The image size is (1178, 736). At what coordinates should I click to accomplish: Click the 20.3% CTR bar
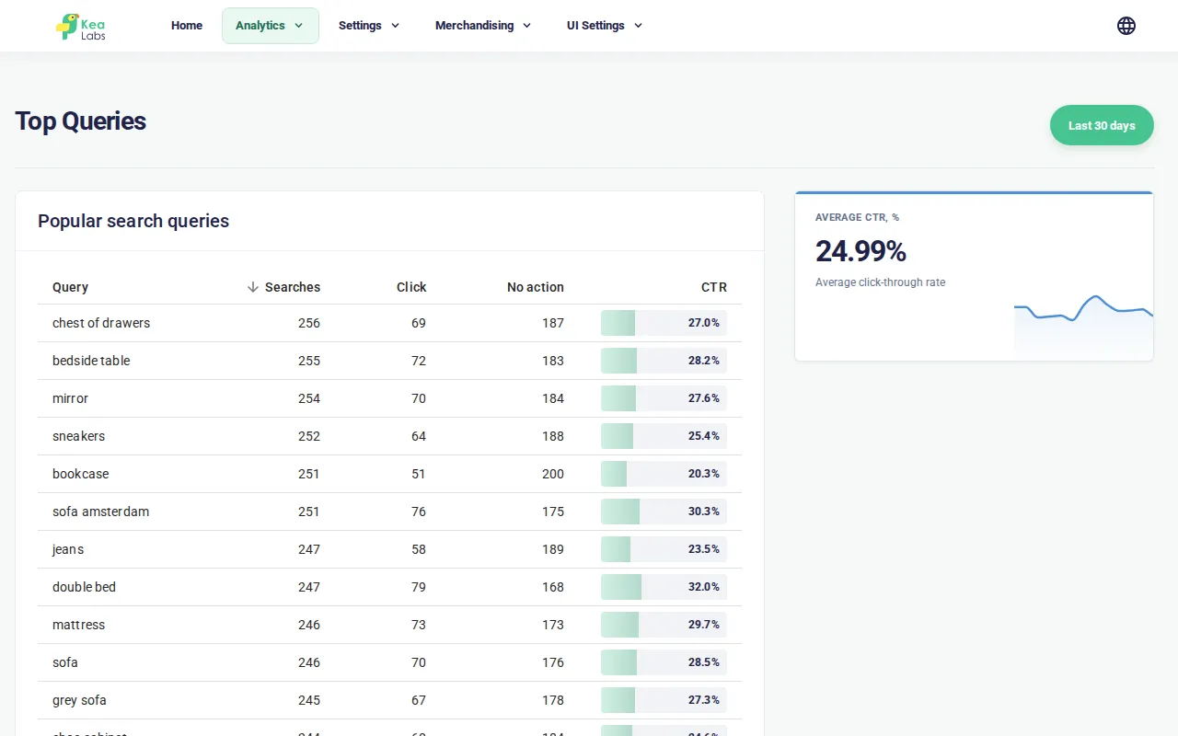tap(664, 474)
